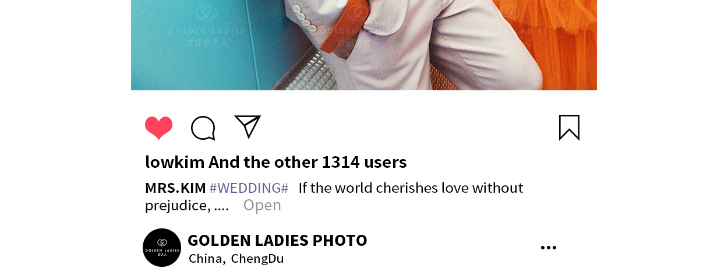Open the China, ChengDu location tag
The width and height of the screenshot is (728, 275).
[x=236, y=258]
